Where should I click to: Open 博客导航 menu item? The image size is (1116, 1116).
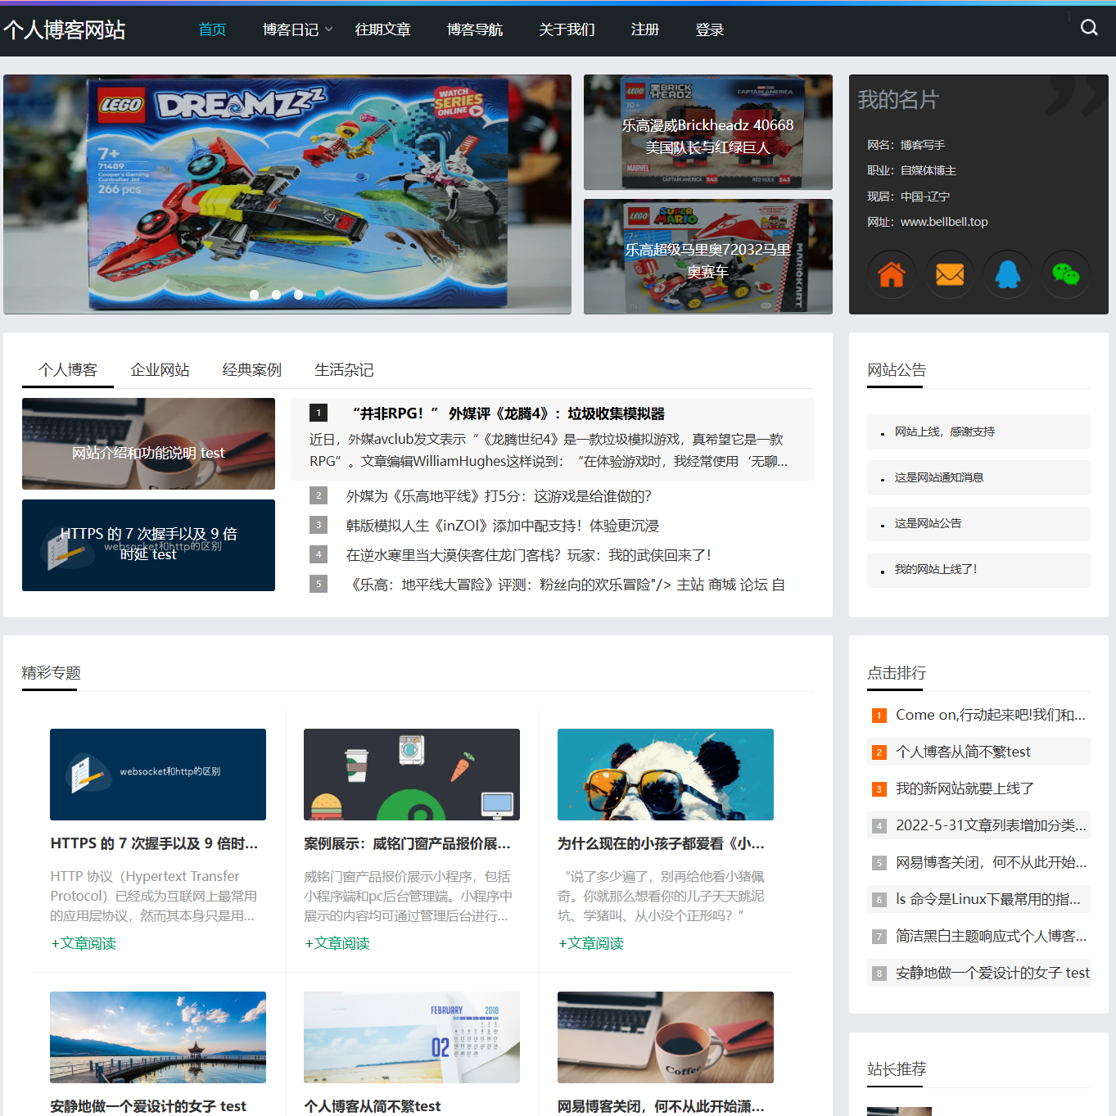click(475, 29)
